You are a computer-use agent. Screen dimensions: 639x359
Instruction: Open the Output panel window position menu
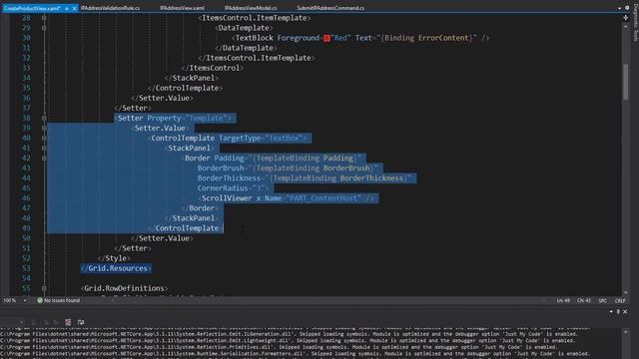[611, 312]
